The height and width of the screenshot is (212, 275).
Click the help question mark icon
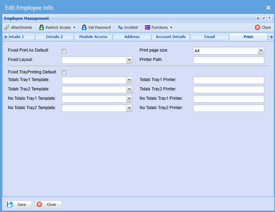pos(269,18)
